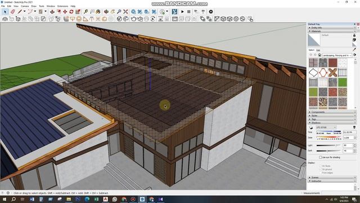Enable Use sun for shading checkbox
This screenshot has width=360, height=203.
click(320, 157)
